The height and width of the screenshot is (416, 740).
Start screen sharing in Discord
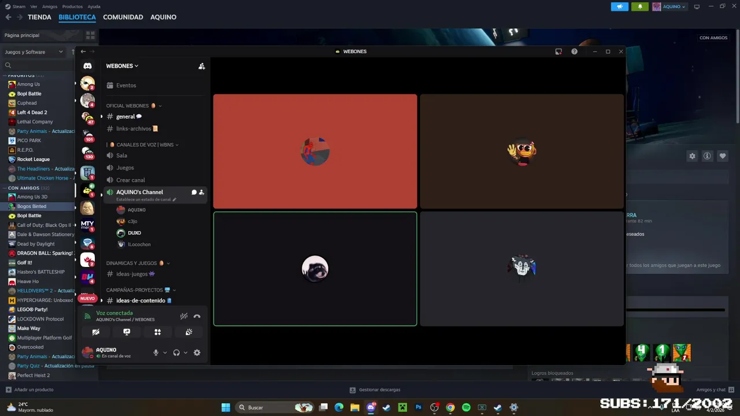[x=127, y=332]
